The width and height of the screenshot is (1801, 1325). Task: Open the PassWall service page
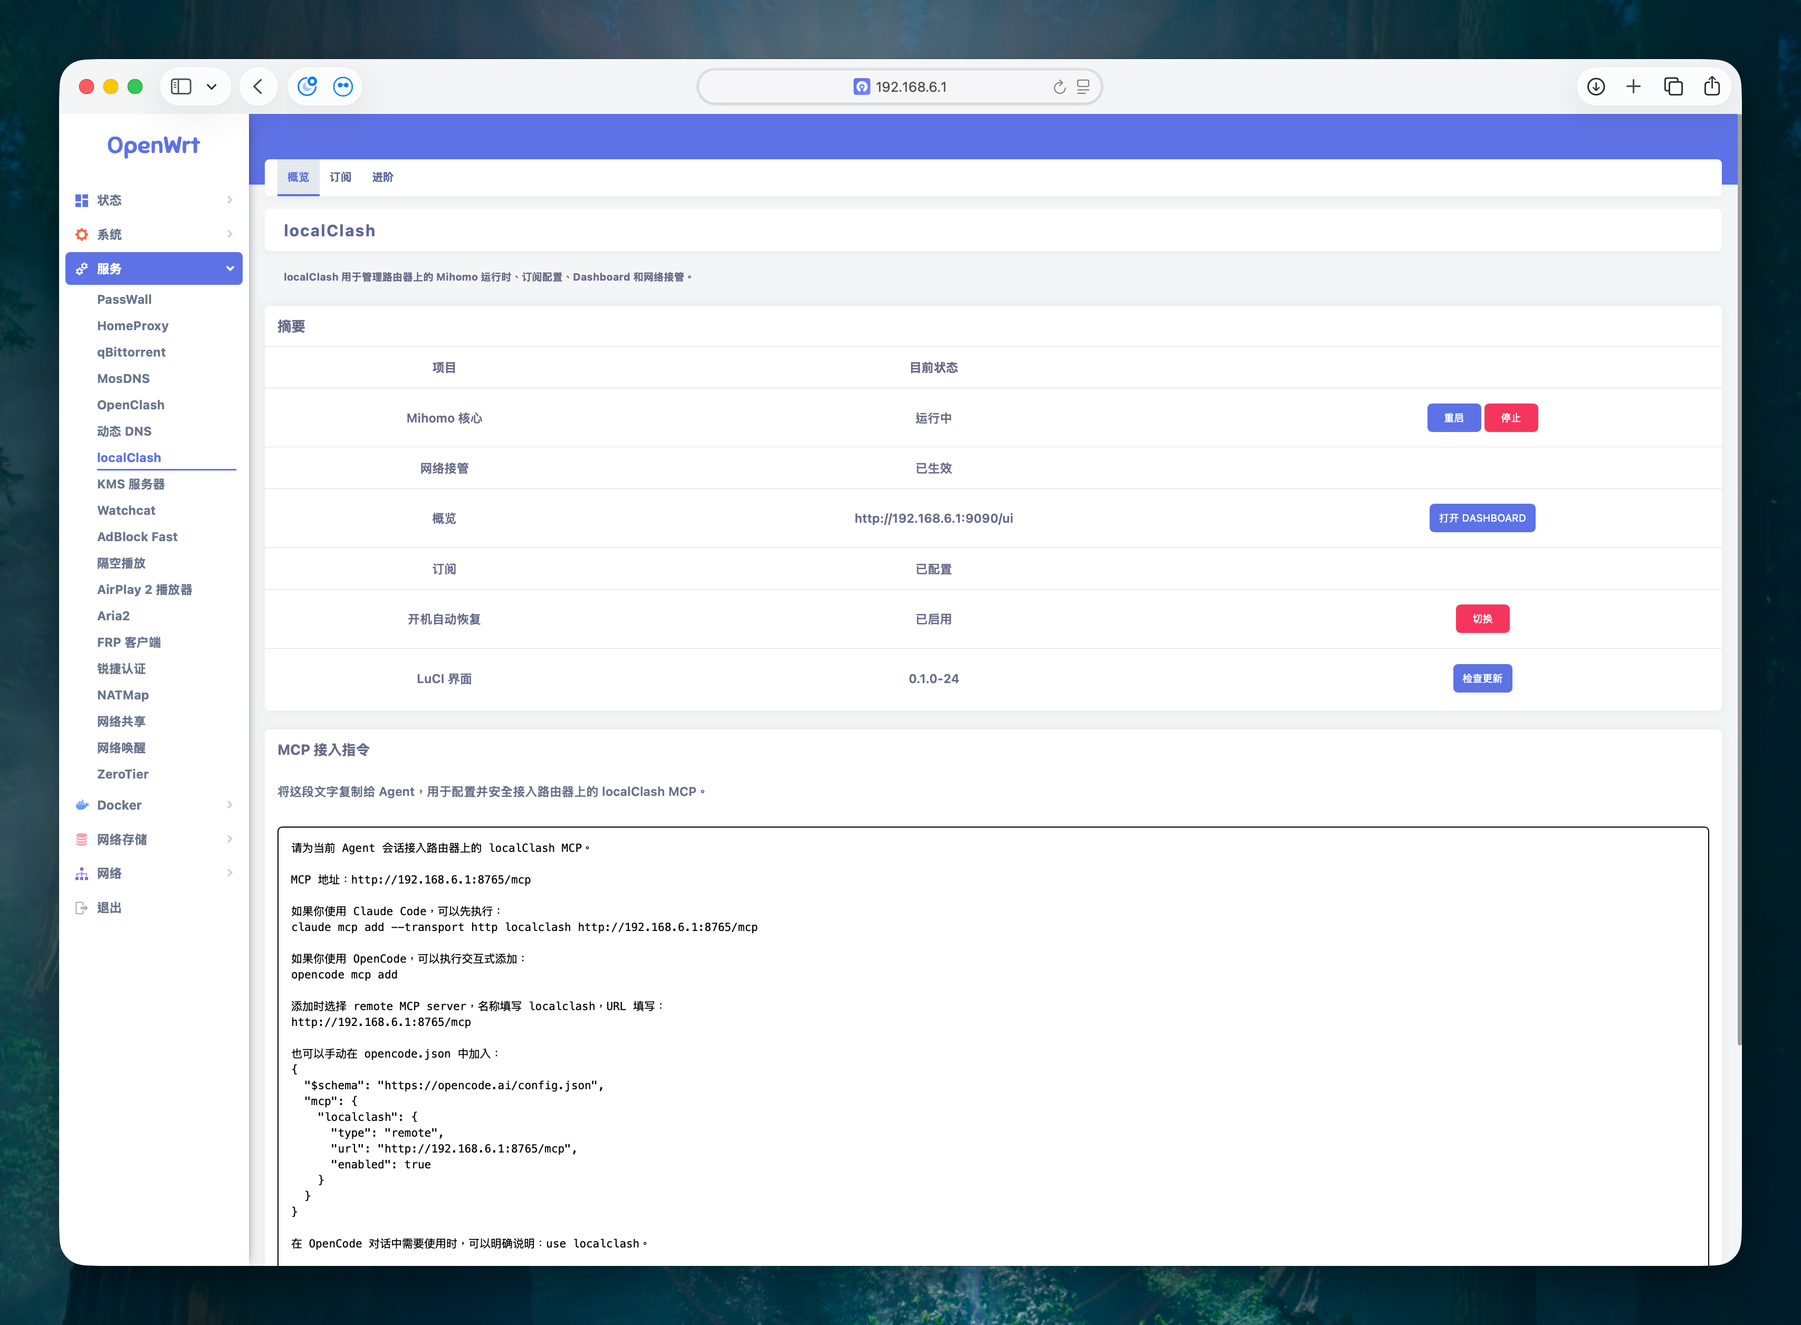(x=124, y=299)
